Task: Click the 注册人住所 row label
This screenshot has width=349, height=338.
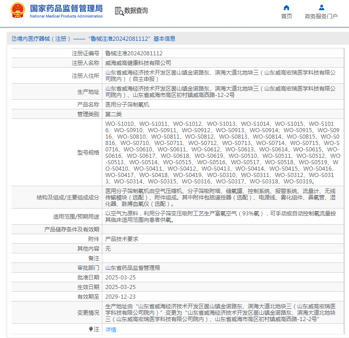Action: pos(85,76)
